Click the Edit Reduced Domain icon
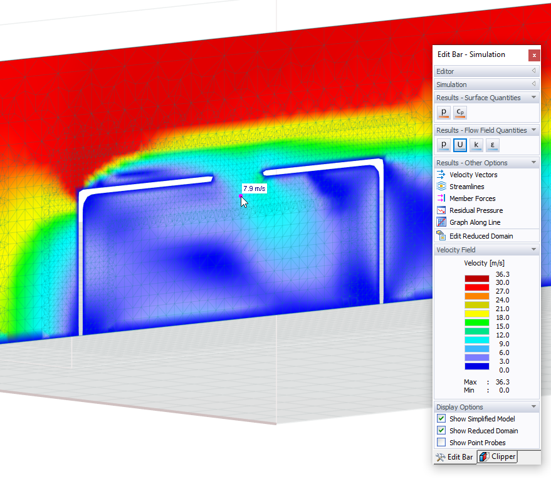Screen dimensions: 551x479 441,235
